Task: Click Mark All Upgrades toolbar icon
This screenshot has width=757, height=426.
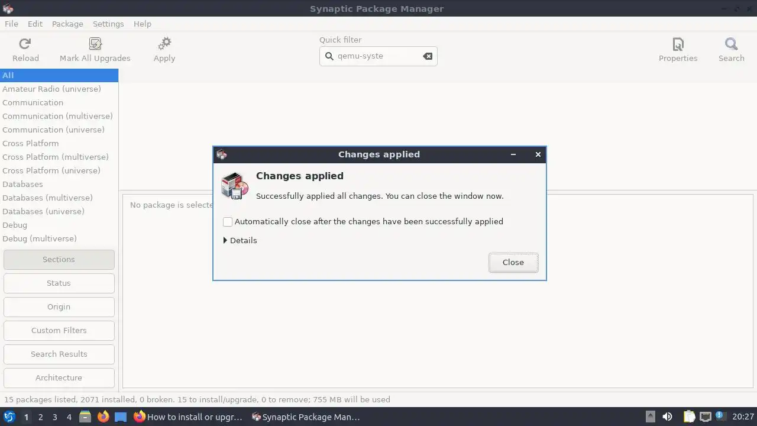Action: click(x=95, y=44)
